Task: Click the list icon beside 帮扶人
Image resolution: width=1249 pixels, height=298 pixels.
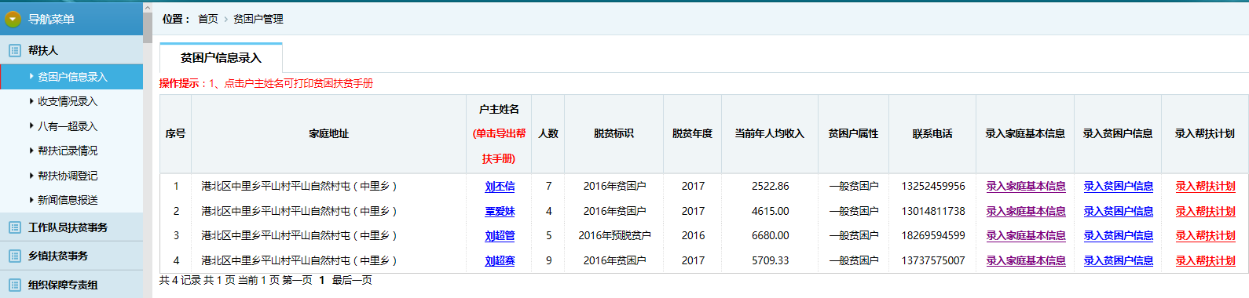Action: 15,50
